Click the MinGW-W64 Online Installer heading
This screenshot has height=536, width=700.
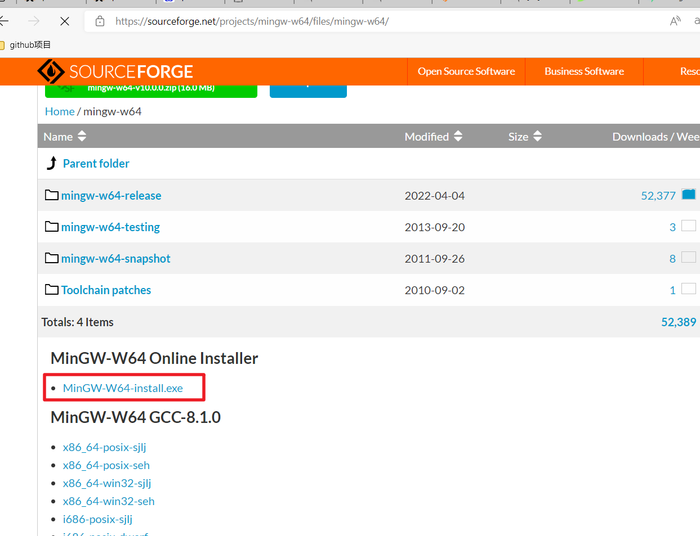point(154,358)
